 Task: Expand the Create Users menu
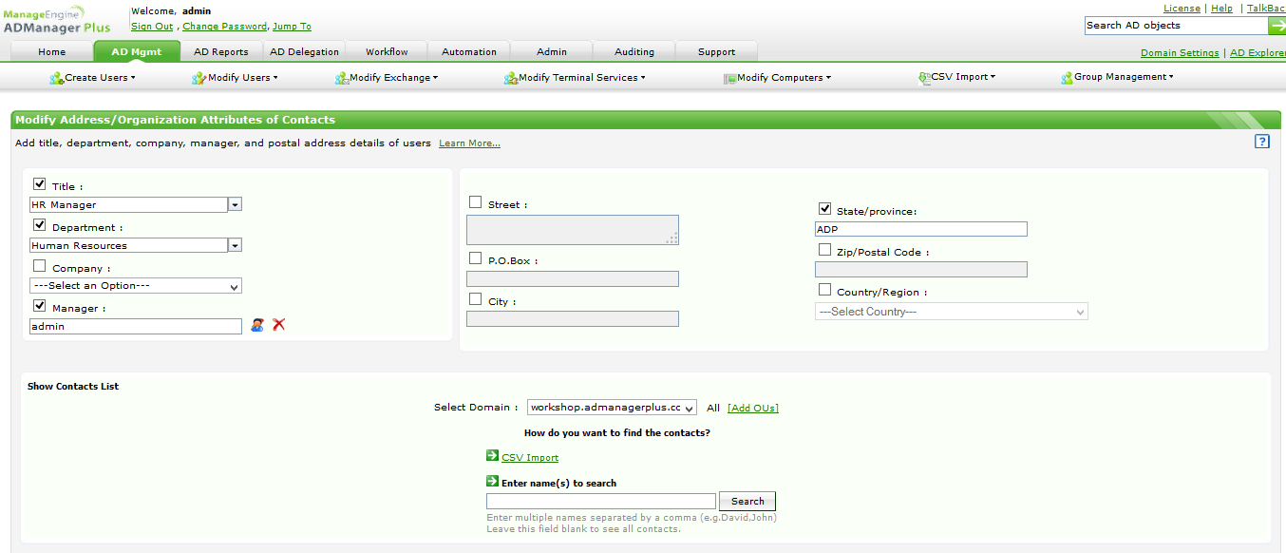pos(99,78)
